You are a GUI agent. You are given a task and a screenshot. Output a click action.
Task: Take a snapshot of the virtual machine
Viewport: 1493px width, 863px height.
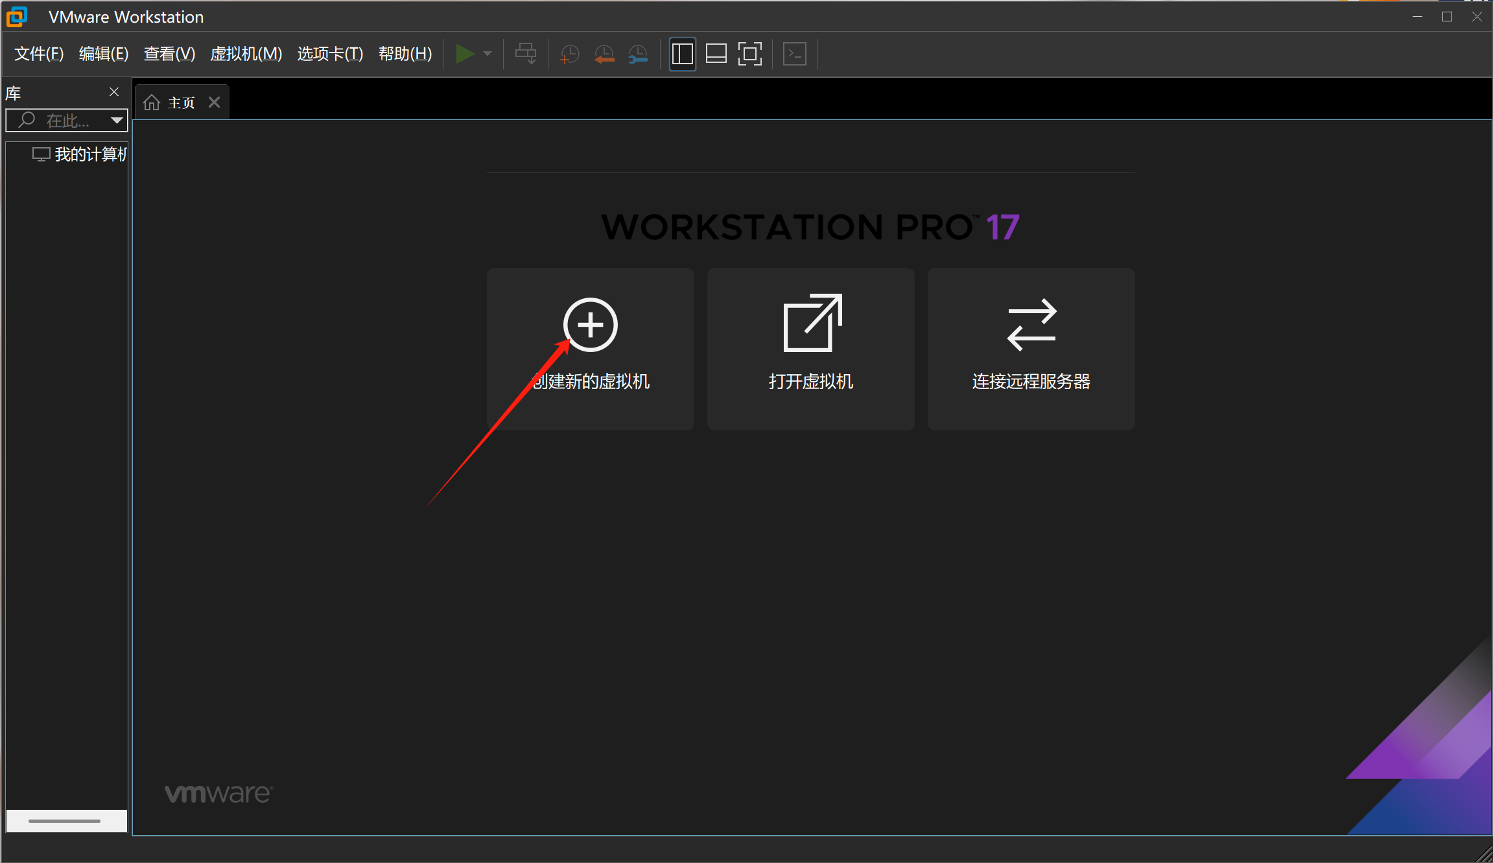[x=569, y=53]
